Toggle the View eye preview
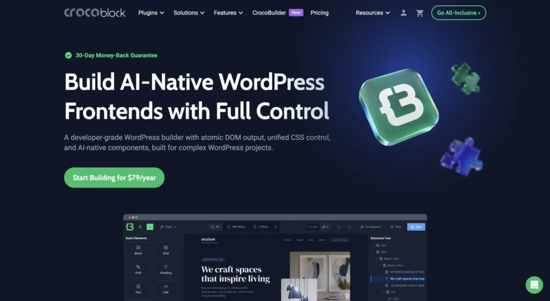 click(395, 227)
